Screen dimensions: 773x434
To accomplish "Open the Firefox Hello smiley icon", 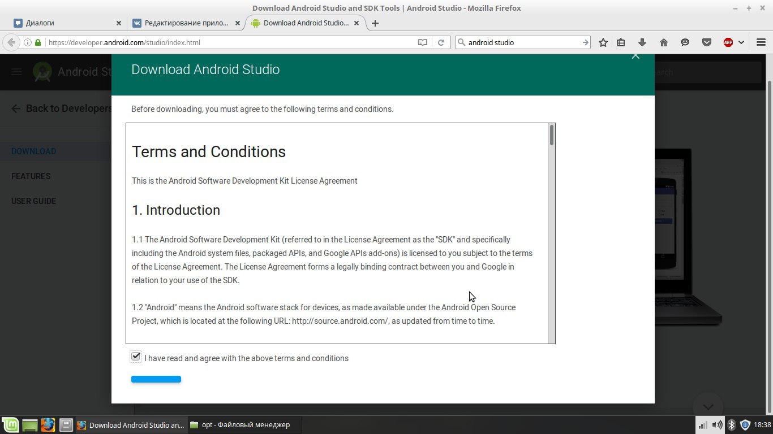I will coord(685,42).
